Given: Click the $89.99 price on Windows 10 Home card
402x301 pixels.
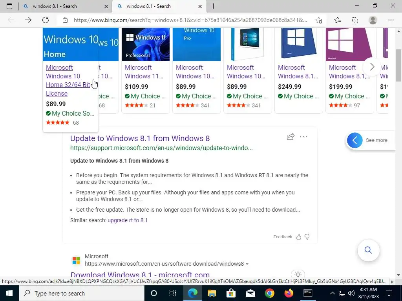Looking at the screenshot, I should point(56,103).
